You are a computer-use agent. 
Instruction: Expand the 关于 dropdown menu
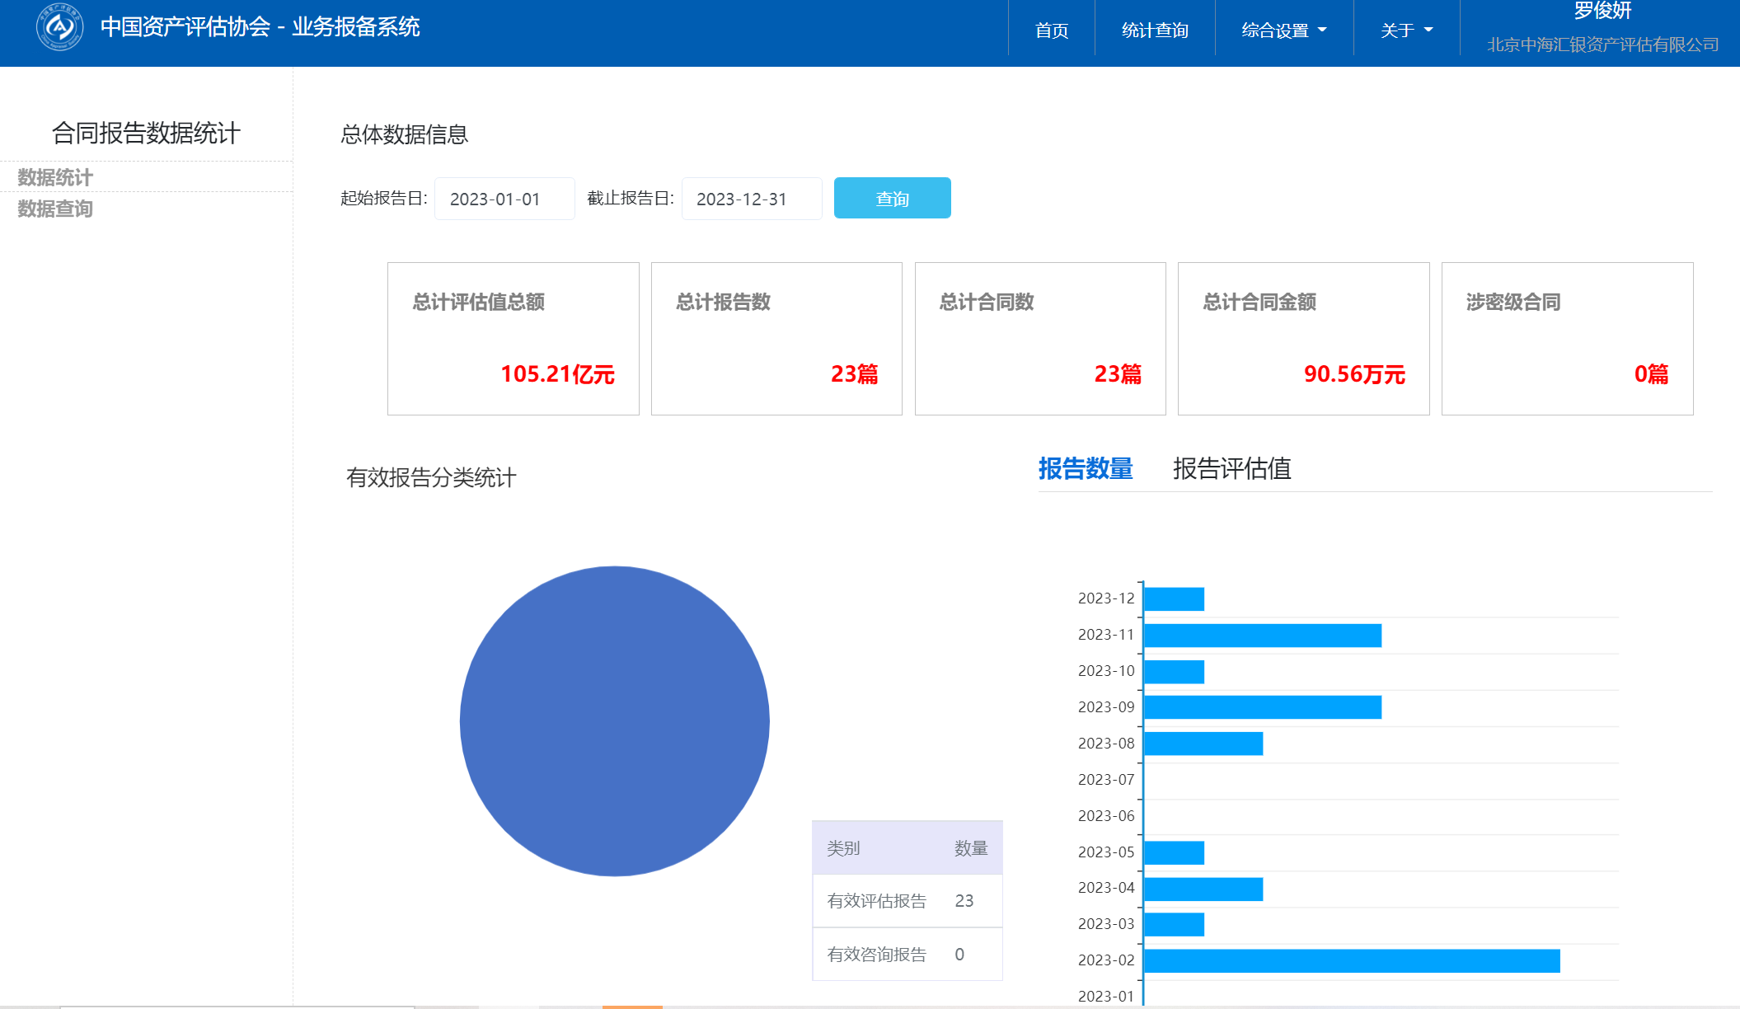[1406, 31]
